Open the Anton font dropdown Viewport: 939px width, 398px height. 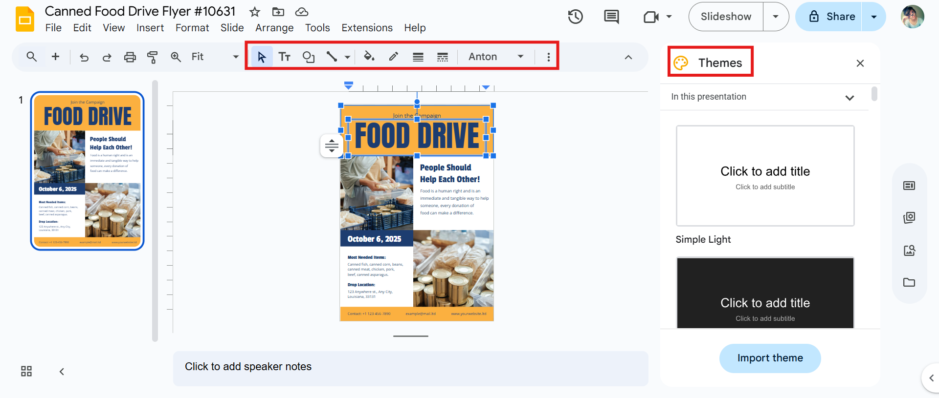pyautogui.click(x=496, y=57)
